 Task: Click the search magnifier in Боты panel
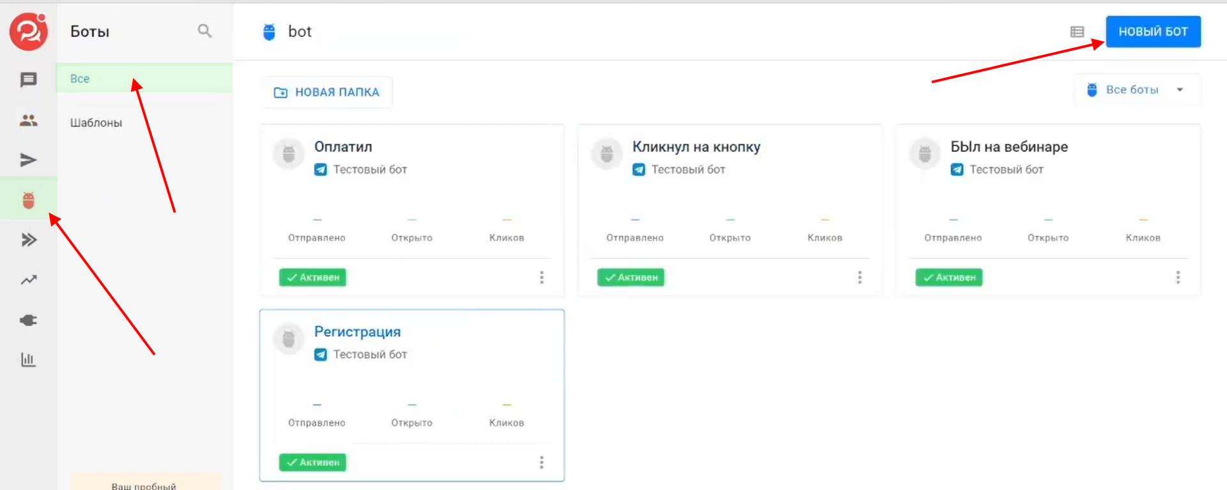tap(204, 31)
